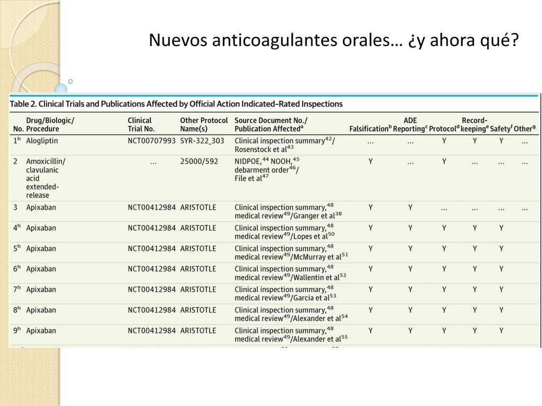
Task: Click row number '2' in the No. column
Action: 15,161
